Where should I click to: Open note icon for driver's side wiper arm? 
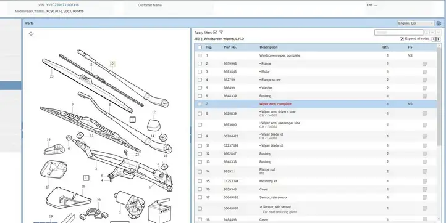pos(425,114)
